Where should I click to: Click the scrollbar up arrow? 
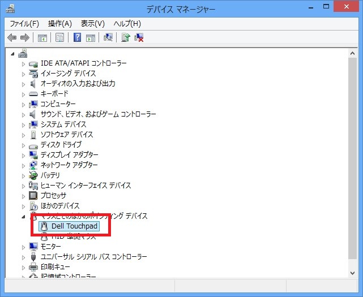[353, 53]
